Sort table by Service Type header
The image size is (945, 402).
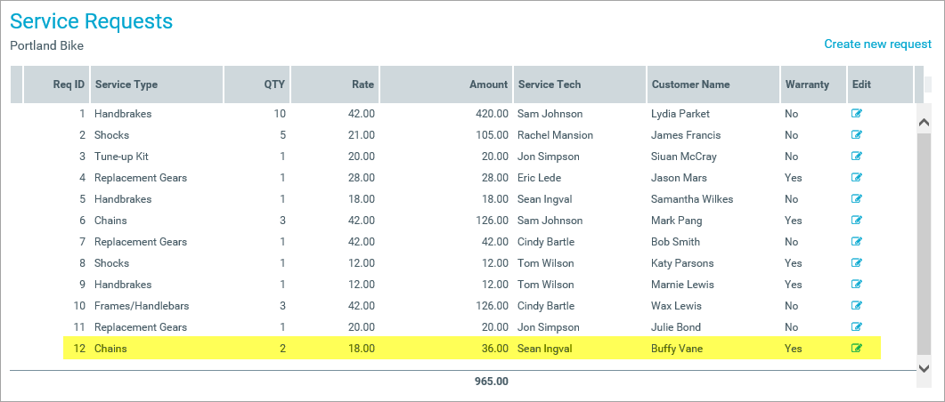tap(126, 84)
